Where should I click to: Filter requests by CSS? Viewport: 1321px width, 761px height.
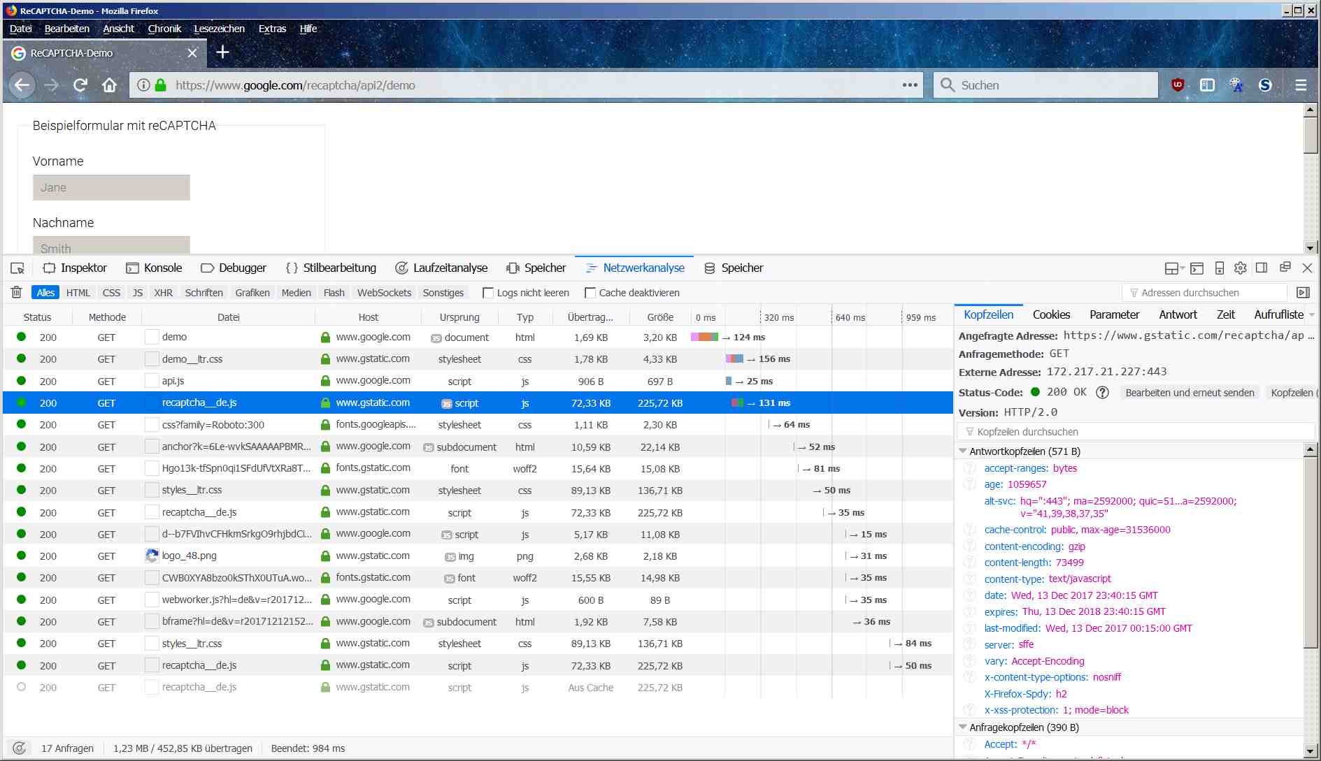(111, 293)
